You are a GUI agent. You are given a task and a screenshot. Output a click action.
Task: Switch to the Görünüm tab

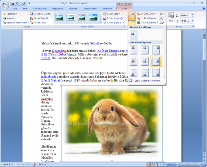(x=107, y=8)
